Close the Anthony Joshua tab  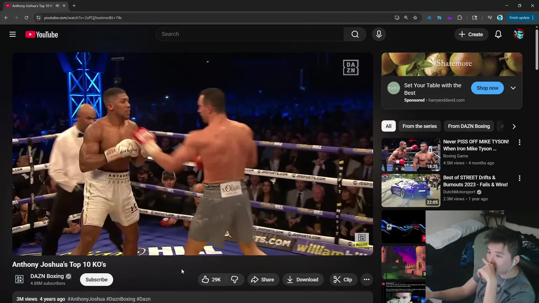64,5
